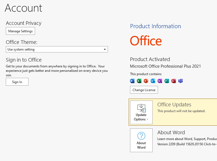Viewport: 217px width, 161px height.
Task: Click the Office Updates heading
Action: coord(174,104)
